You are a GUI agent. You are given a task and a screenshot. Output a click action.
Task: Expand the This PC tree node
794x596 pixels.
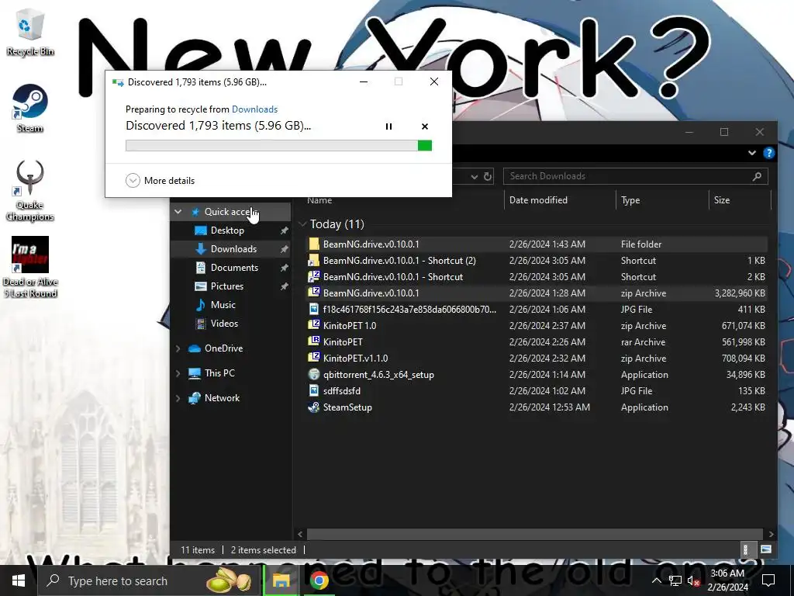(x=178, y=373)
